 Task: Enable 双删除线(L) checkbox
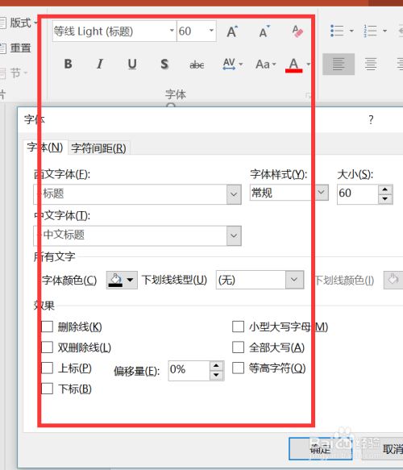coord(47,347)
